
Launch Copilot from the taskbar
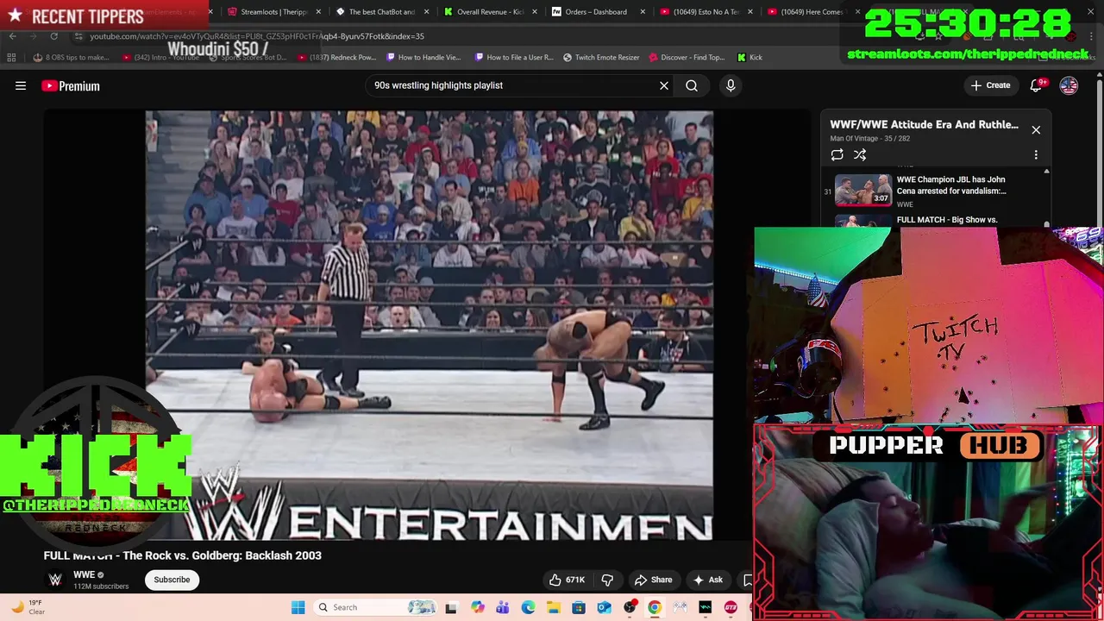click(x=477, y=607)
